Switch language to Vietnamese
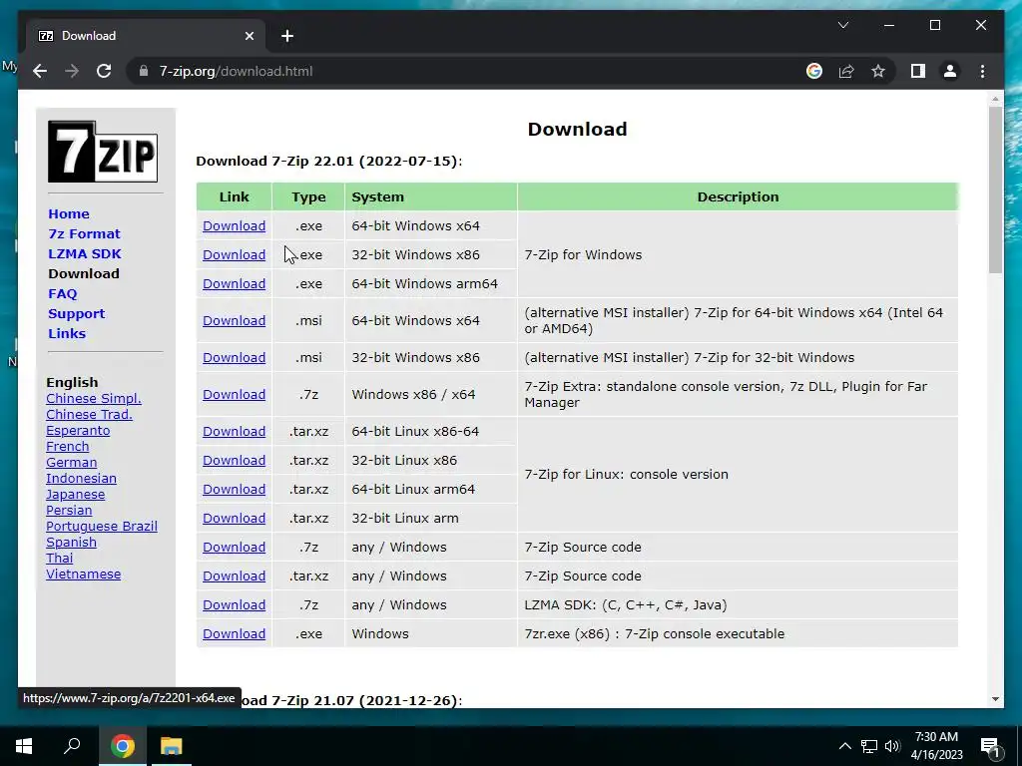This screenshot has width=1022, height=766. 84,574
